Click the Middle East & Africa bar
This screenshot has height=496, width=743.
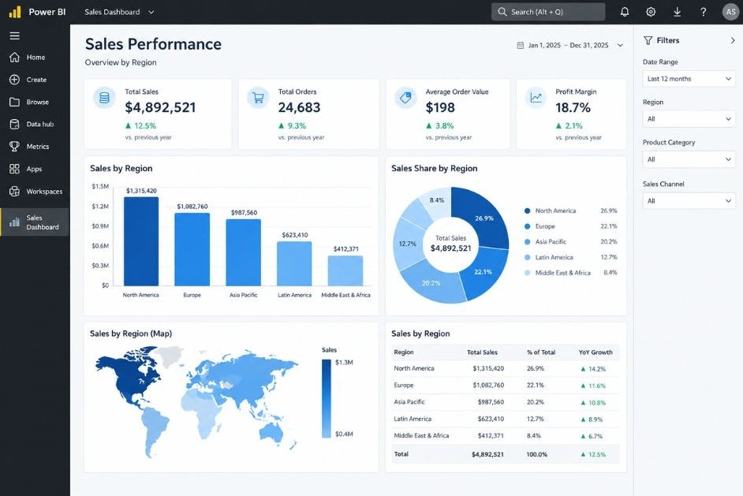coord(345,270)
